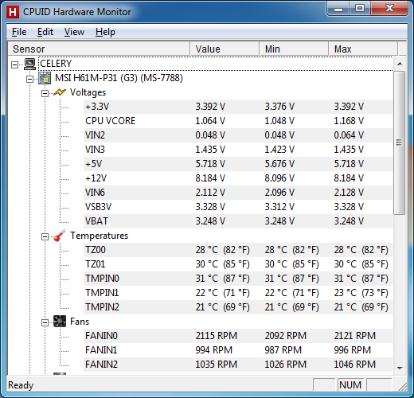The image size is (414, 398).
Task: Select the TMPIN1 temperature row
Action: click(x=238, y=293)
